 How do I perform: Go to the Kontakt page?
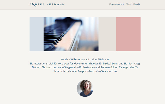(137, 4)
